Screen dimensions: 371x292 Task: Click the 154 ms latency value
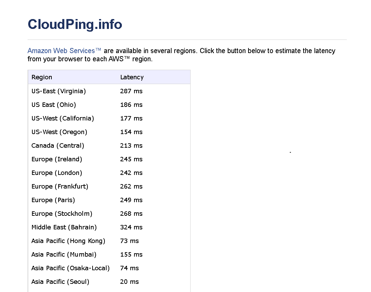pos(131,132)
